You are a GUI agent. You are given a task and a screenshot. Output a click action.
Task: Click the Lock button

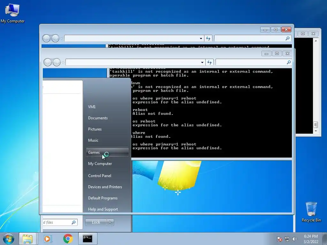click(x=96, y=222)
